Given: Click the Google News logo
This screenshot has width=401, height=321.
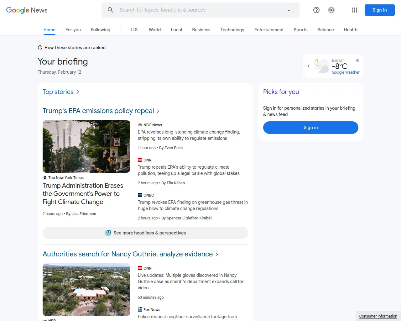Looking at the screenshot, I should click(x=26, y=10).
